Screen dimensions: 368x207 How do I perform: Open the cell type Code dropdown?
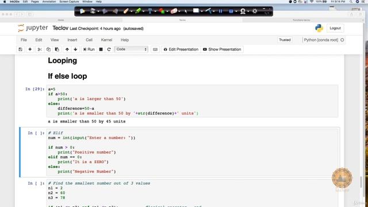coord(131,49)
